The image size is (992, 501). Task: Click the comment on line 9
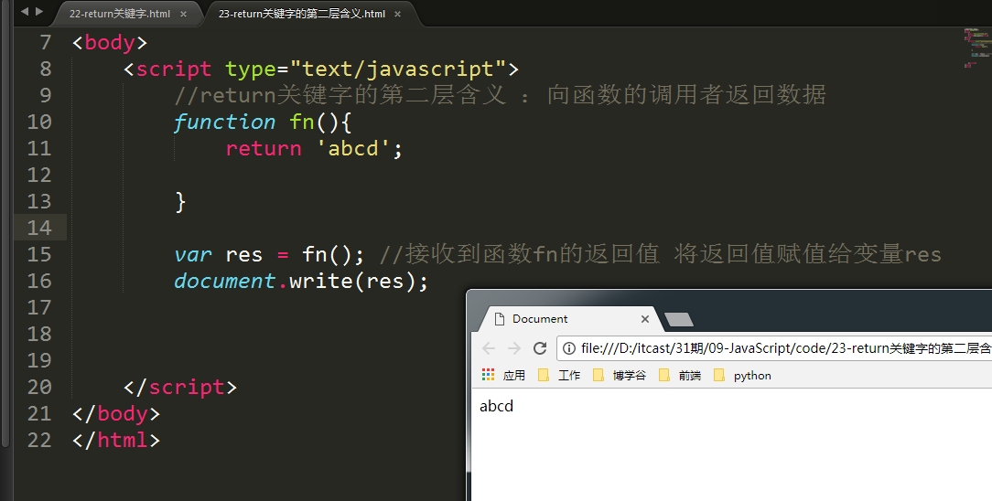point(500,95)
